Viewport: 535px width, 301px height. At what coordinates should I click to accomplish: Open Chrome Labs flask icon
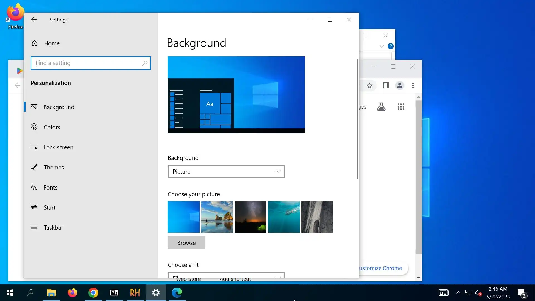381,107
